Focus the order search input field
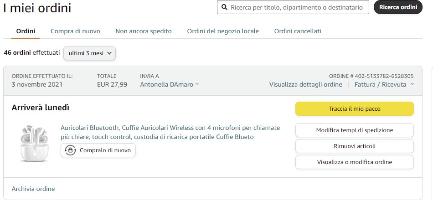The height and width of the screenshot is (201, 433). [x=296, y=7]
